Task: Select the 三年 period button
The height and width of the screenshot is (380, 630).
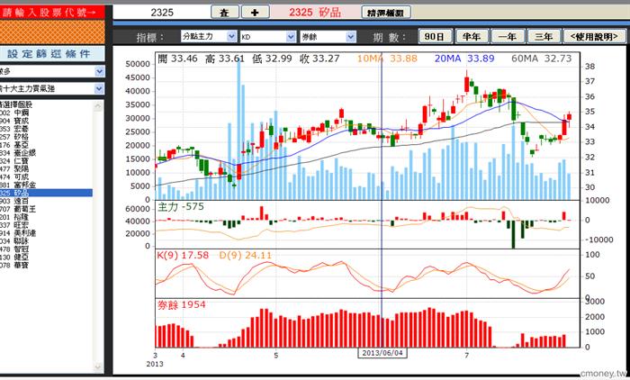Action: (x=544, y=37)
